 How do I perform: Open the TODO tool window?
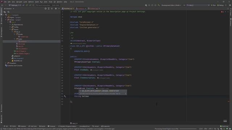13,126
